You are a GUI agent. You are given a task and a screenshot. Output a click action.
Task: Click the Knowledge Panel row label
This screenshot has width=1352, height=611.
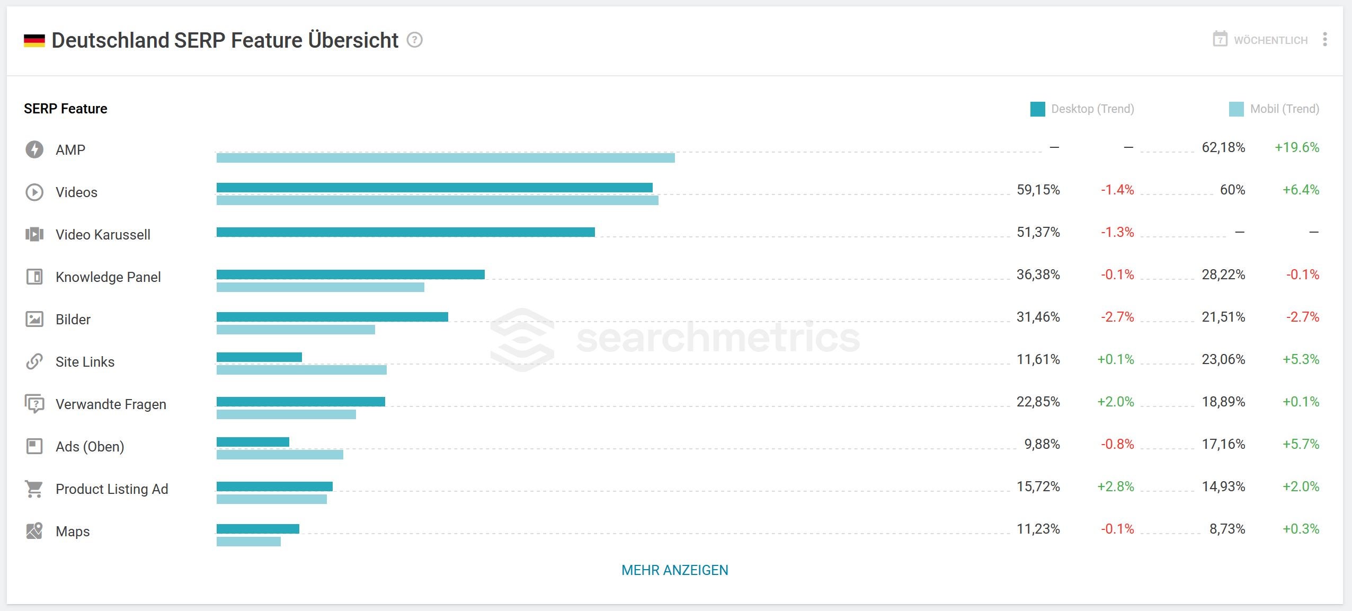108,277
